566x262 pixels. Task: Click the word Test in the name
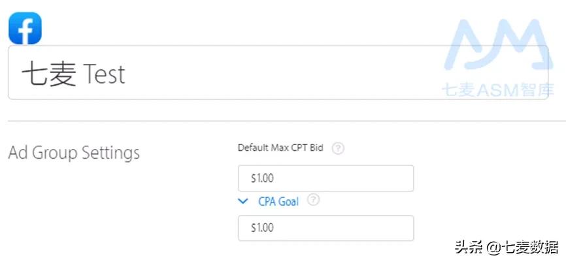coord(104,74)
